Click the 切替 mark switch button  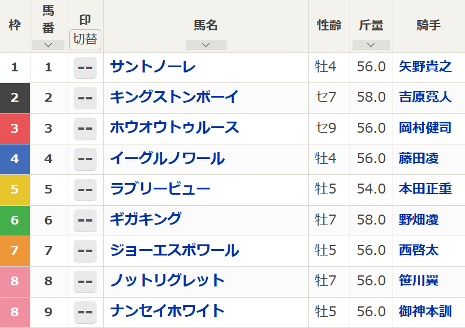85,40
